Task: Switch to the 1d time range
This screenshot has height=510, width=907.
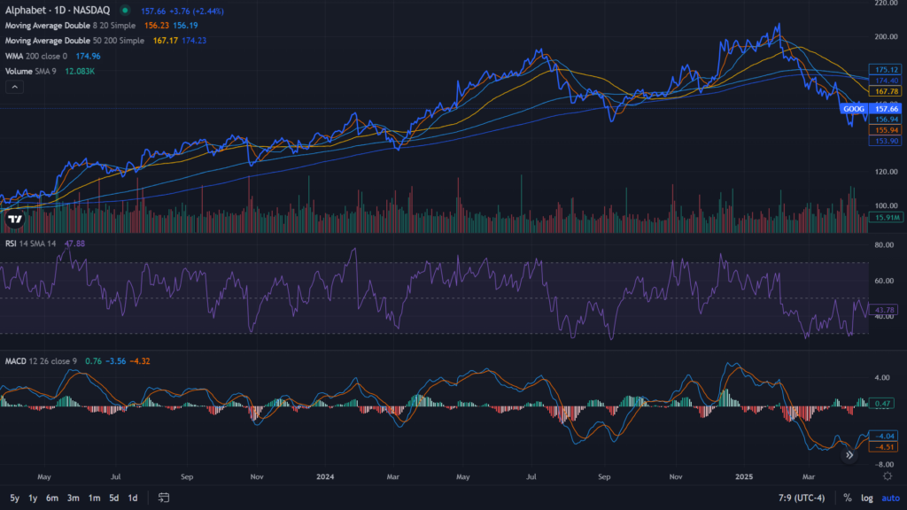Action: (x=132, y=498)
